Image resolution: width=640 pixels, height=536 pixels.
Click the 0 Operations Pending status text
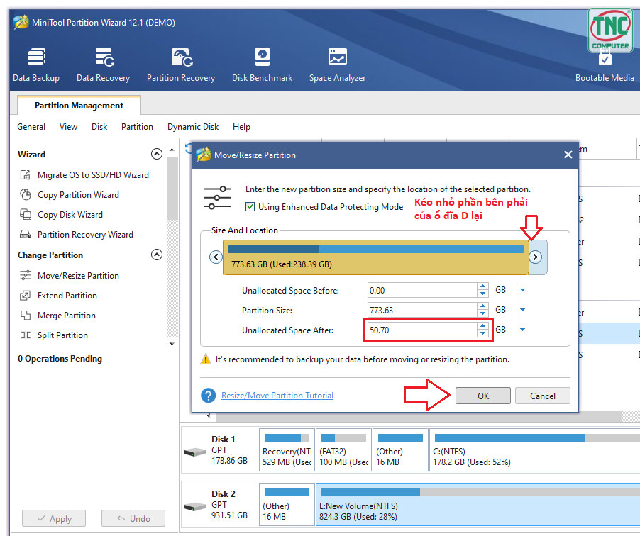[x=60, y=359]
